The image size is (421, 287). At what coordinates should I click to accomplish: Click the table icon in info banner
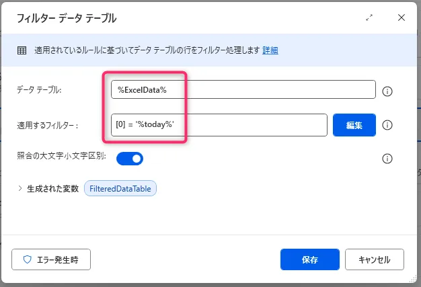(22, 50)
